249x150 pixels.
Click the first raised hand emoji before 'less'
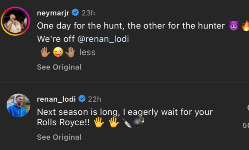[x=45, y=52]
